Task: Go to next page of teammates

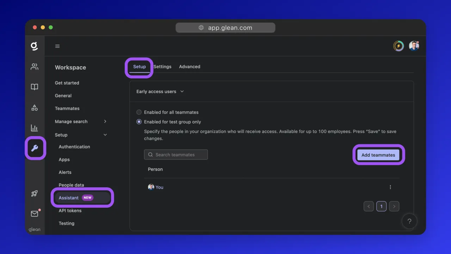Action: [x=394, y=206]
